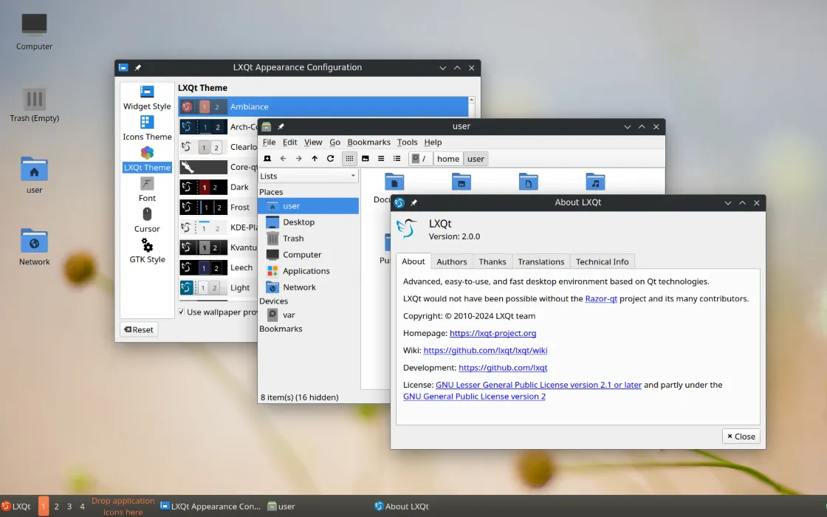The height and width of the screenshot is (517, 827).
Task: Select the var device in the side pane
Action: point(309,315)
